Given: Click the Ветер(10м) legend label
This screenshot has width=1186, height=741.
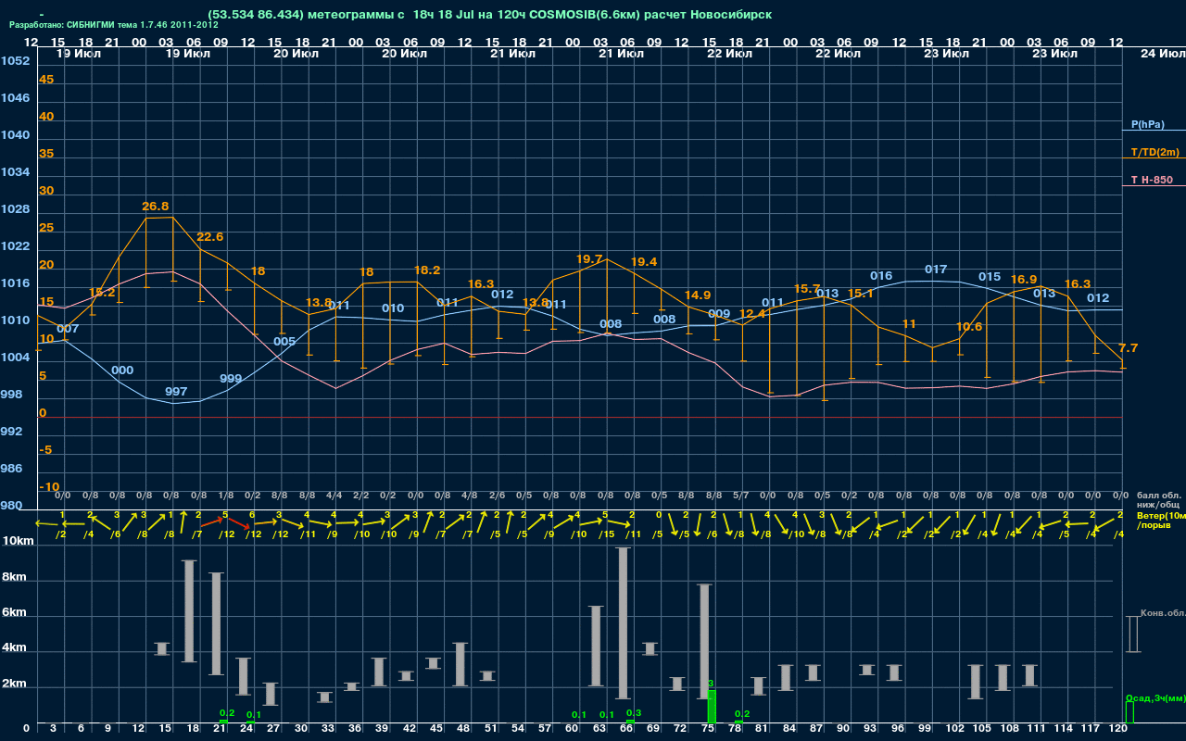Looking at the screenshot, I should click(1161, 514).
